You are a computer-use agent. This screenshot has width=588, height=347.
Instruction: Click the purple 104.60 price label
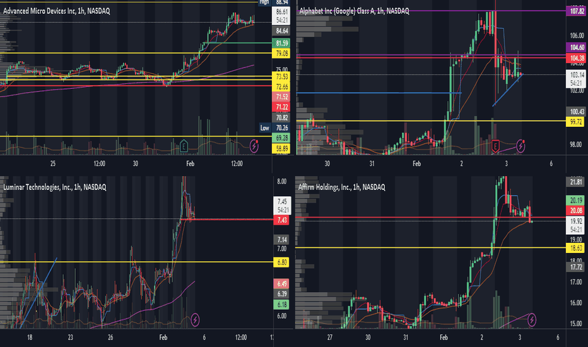[577, 47]
